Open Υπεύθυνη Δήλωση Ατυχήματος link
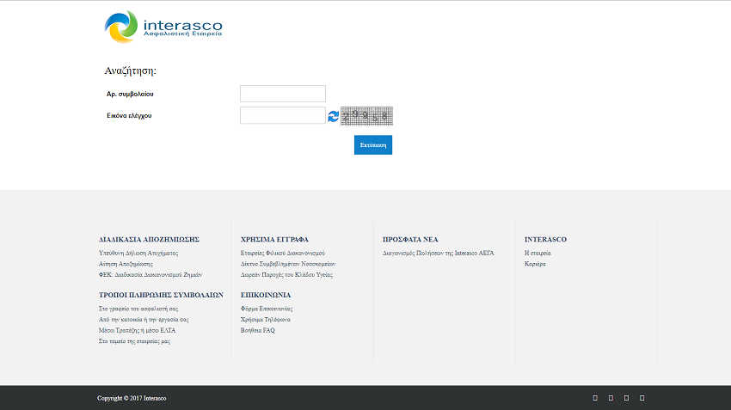Image resolution: width=731 pixels, height=410 pixels. (138, 254)
